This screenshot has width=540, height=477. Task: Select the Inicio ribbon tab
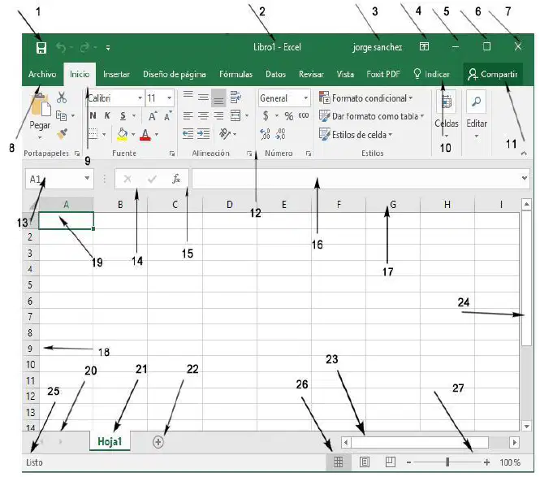[80, 74]
